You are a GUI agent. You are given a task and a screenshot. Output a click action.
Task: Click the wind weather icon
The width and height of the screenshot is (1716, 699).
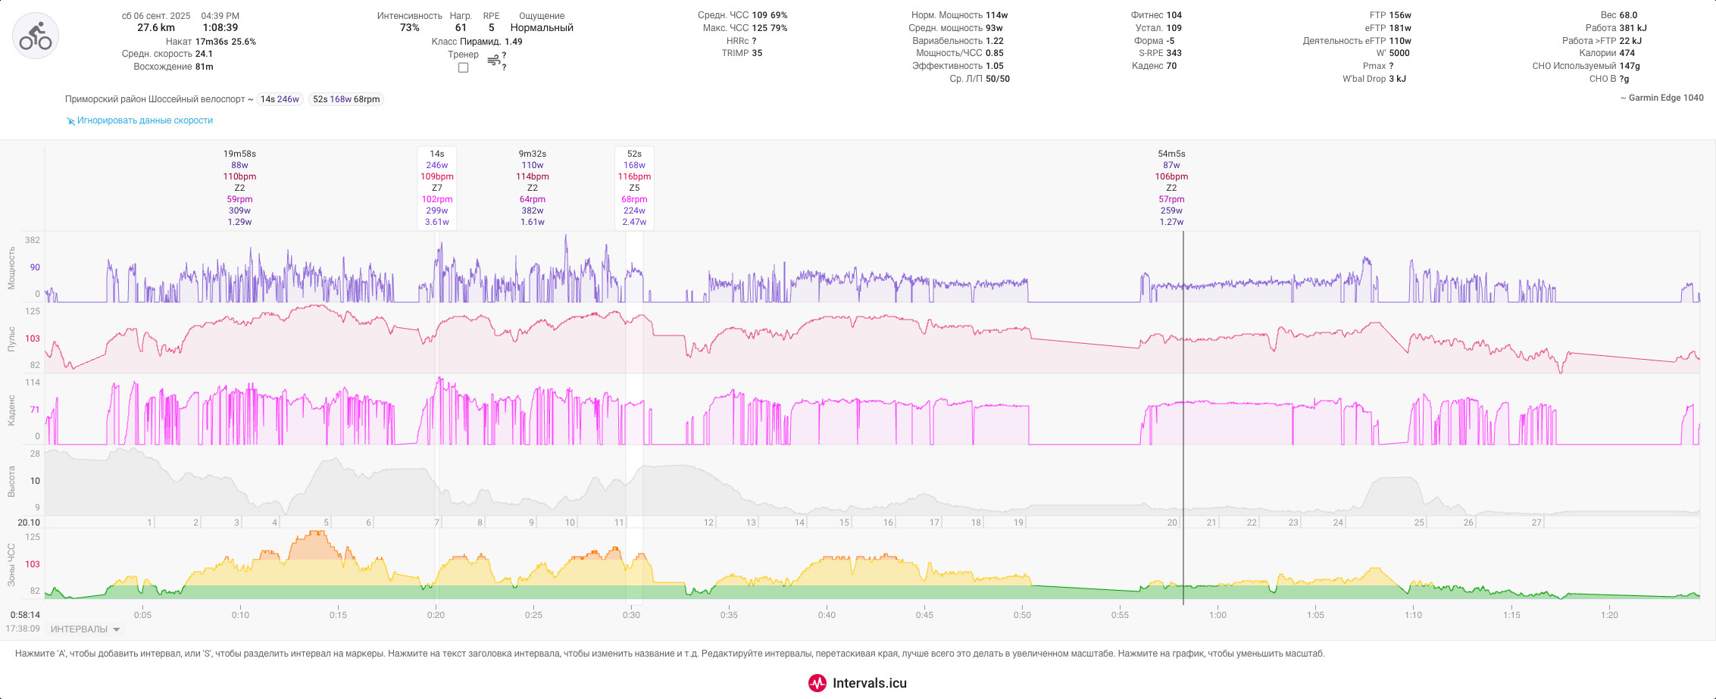click(493, 60)
